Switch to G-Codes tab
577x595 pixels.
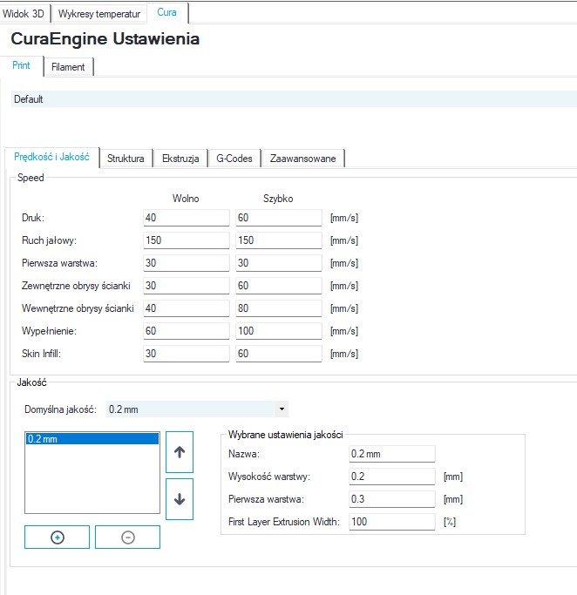[x=234, y=159]
